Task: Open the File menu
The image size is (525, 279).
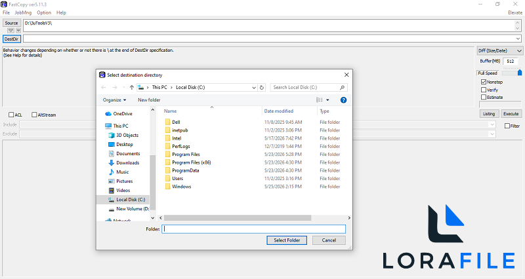Action: coord(6,12)
